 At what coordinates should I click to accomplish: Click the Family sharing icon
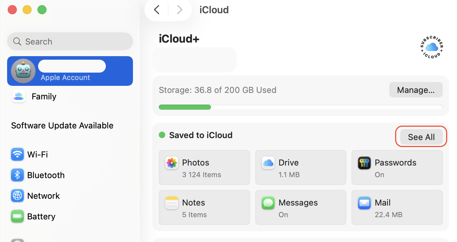tap(19, 96)
